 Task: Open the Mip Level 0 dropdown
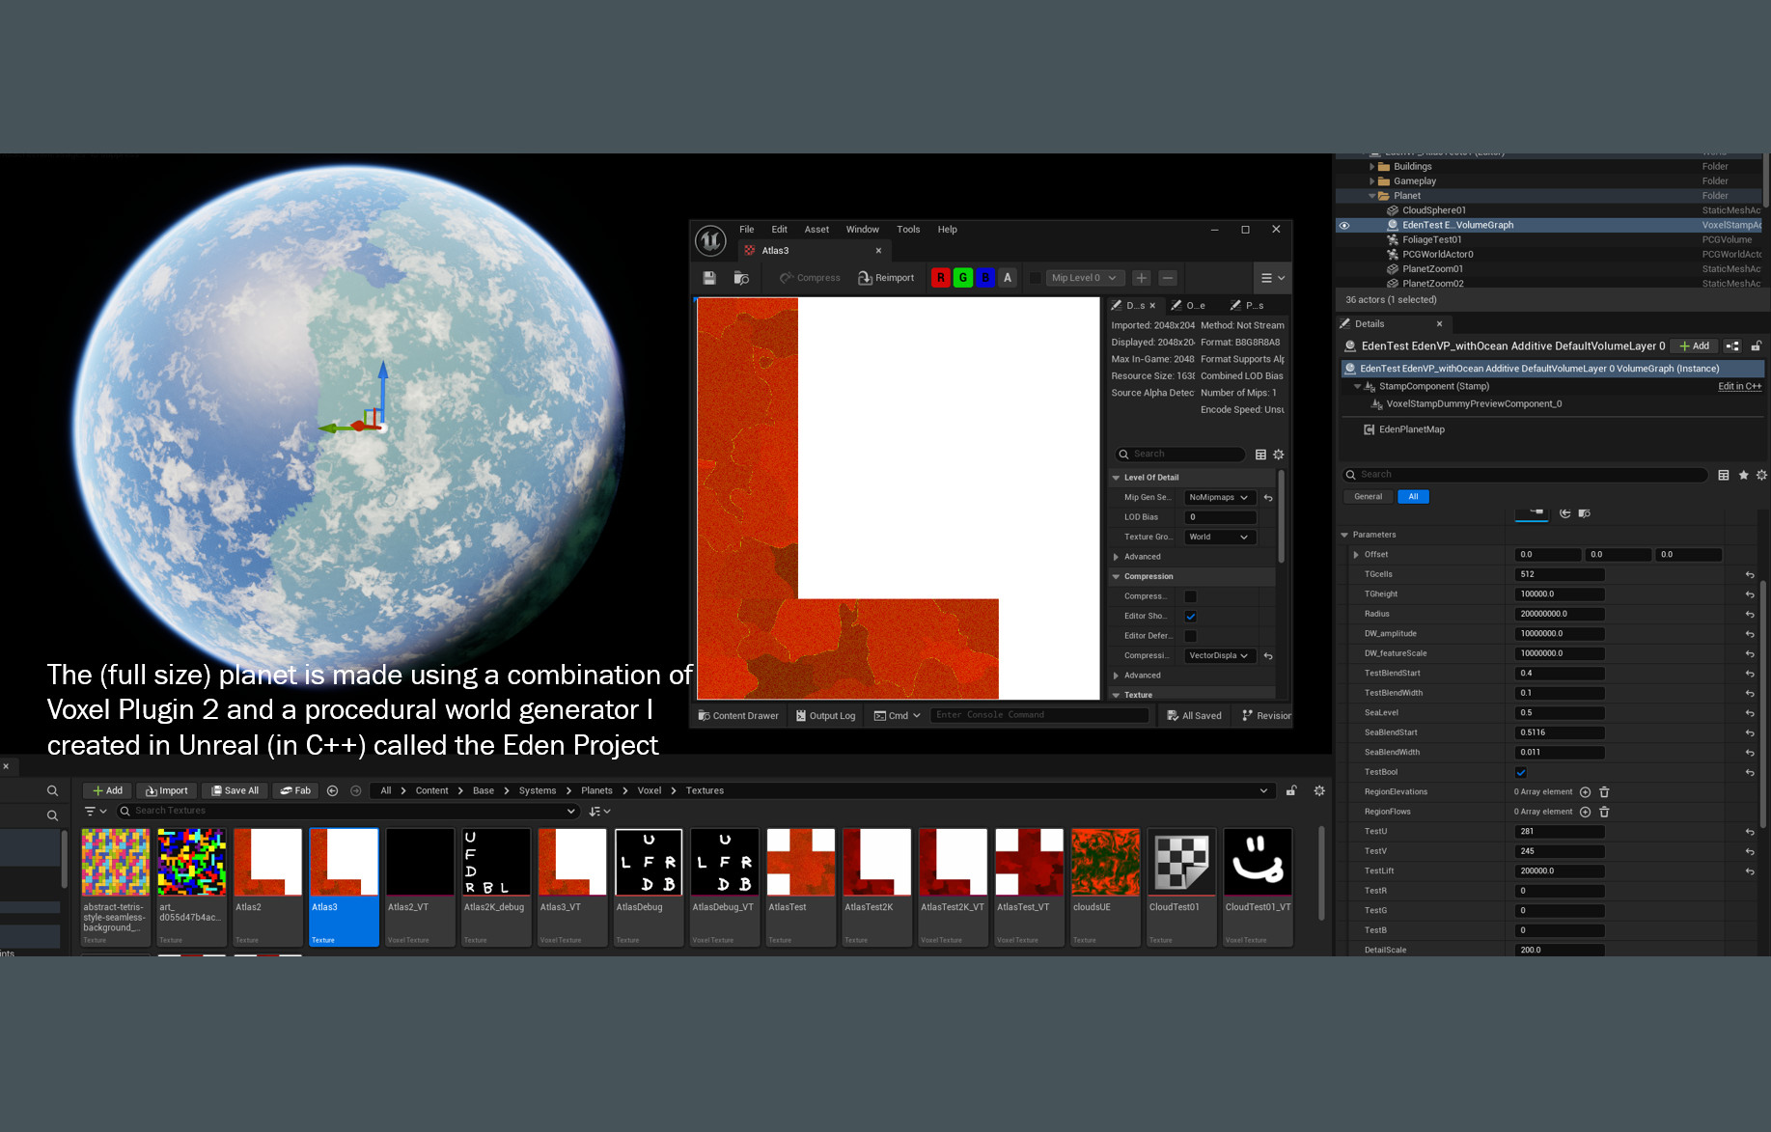tap(1085, 278)
